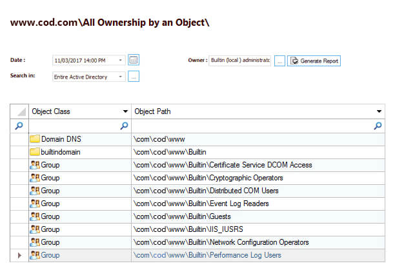This screenshot has height=277, width=395.
Task: Click the Object Path filter search magnifier
Action: coord(378,126)
